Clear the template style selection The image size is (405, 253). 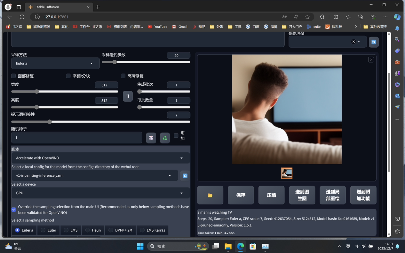353,42
